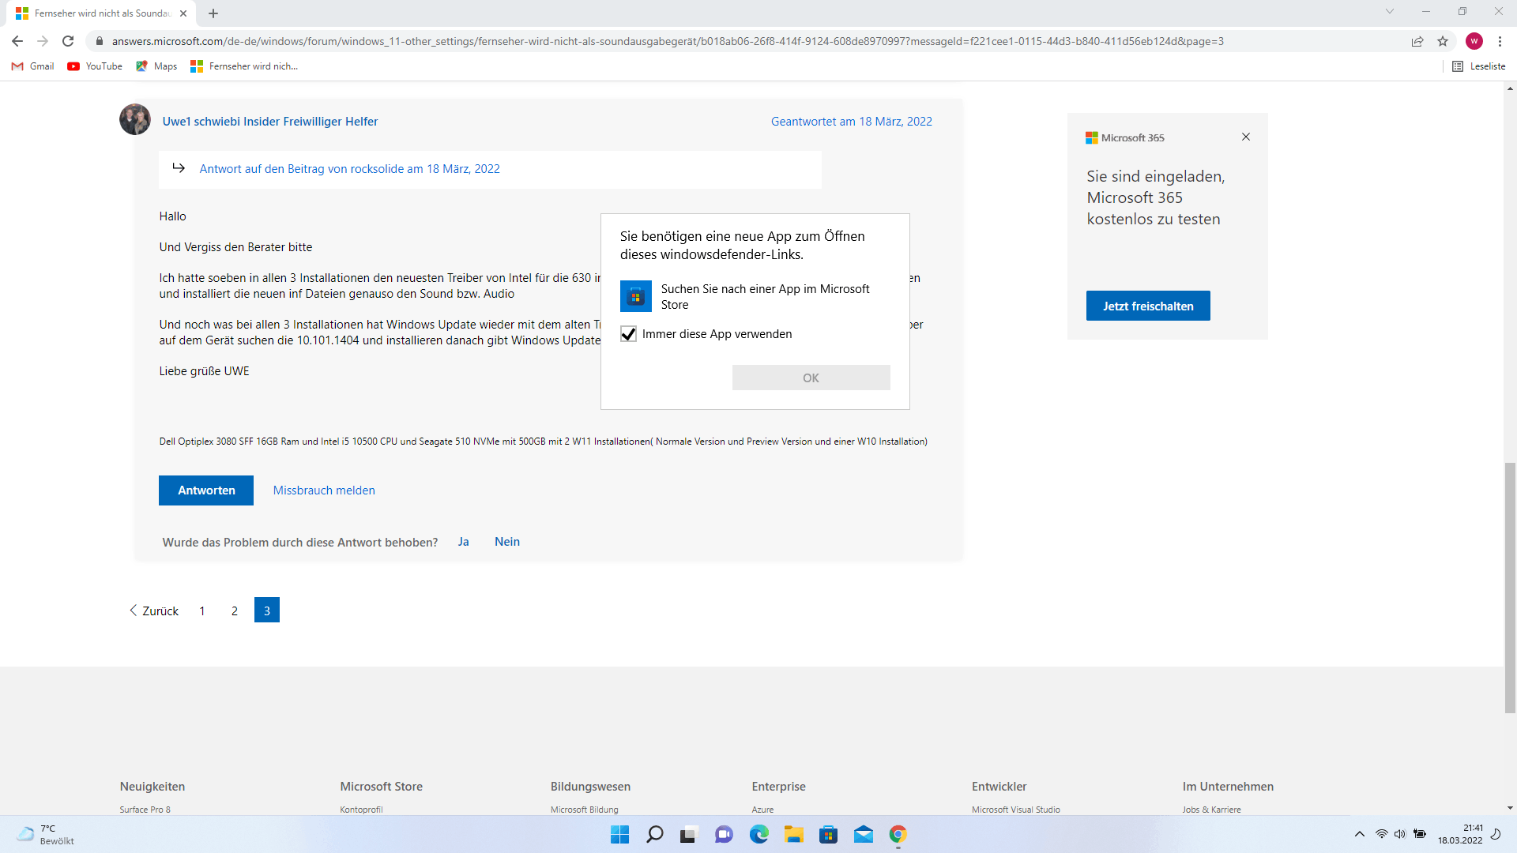Open Teams Chat in taskbar
Viewport: 1517px width, 853px height.
pos(724,834)
